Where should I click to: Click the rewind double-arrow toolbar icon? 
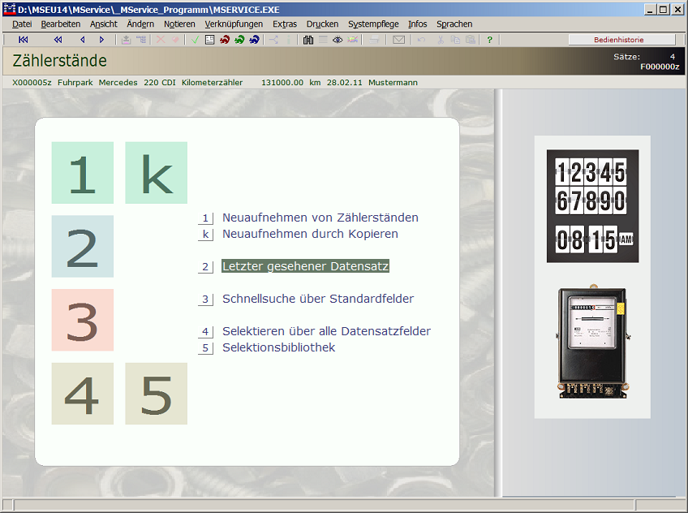click(58, 40)
